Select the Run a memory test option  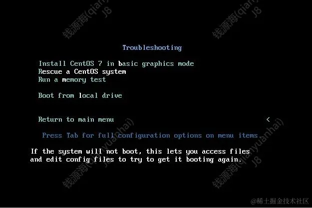(72, 80)
